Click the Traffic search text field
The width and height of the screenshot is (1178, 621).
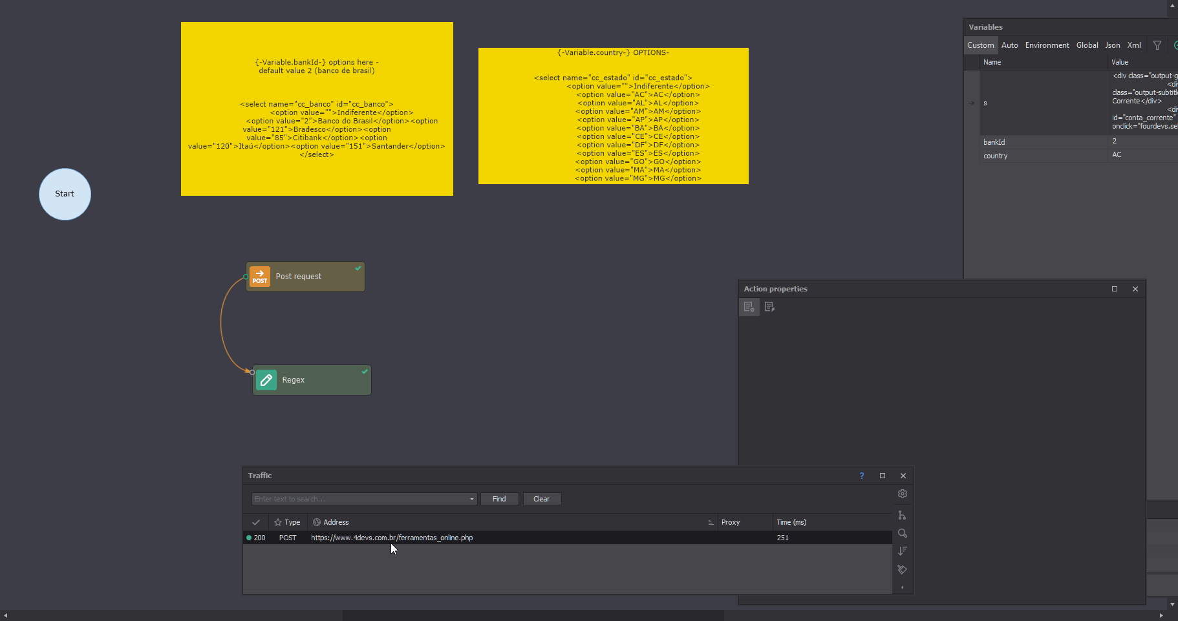click(x=360, y=499)
